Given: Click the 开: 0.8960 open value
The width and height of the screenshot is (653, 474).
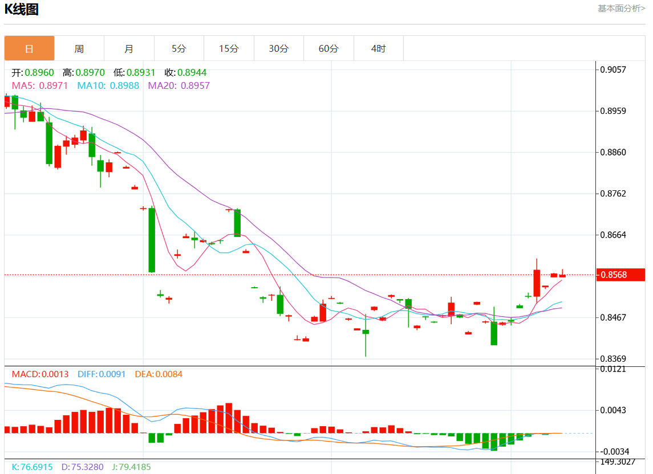Looking at the screenshot, I should point(33,72).
